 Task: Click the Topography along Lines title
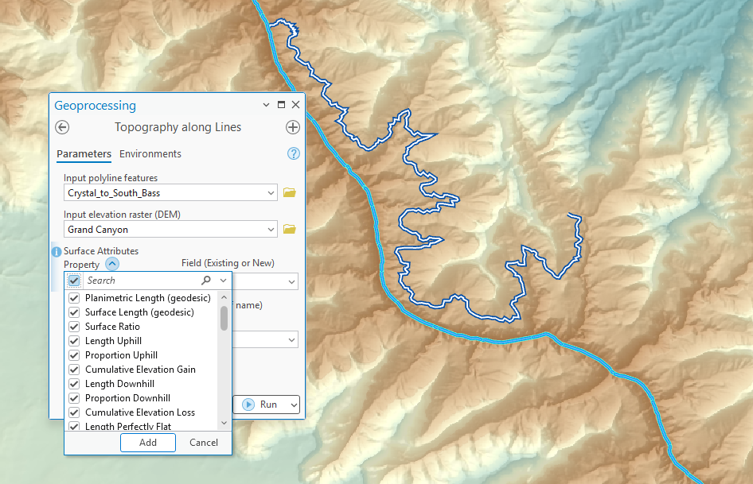tap(178, 127)
